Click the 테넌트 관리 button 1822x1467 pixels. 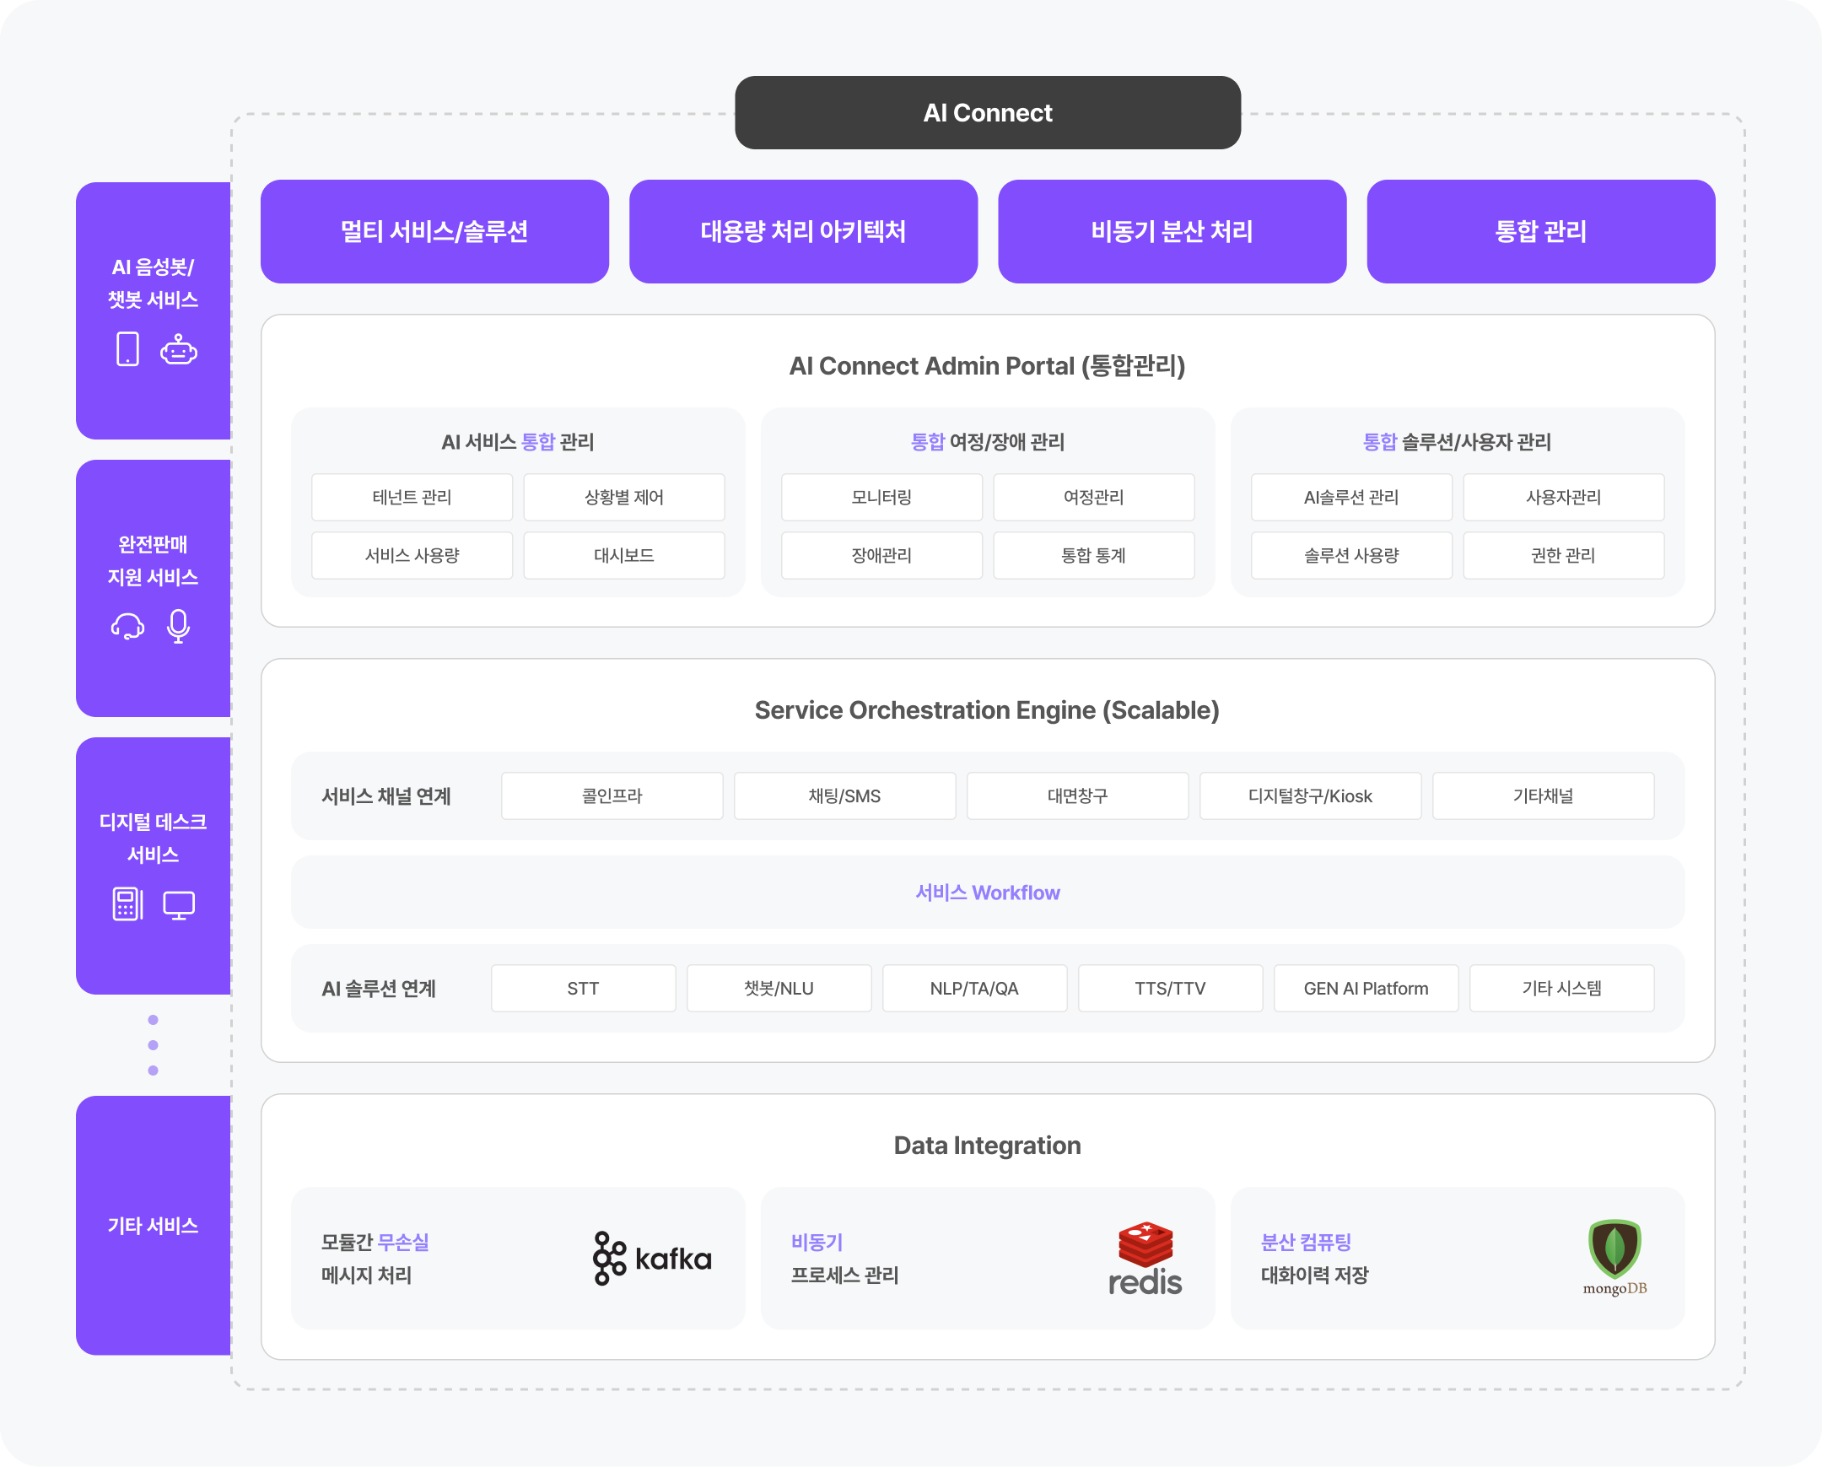click(412, 497)
